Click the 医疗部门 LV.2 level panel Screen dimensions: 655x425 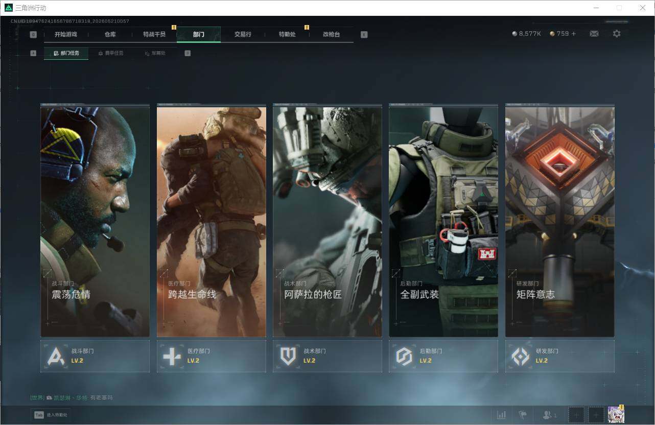[x=212, y=356]
